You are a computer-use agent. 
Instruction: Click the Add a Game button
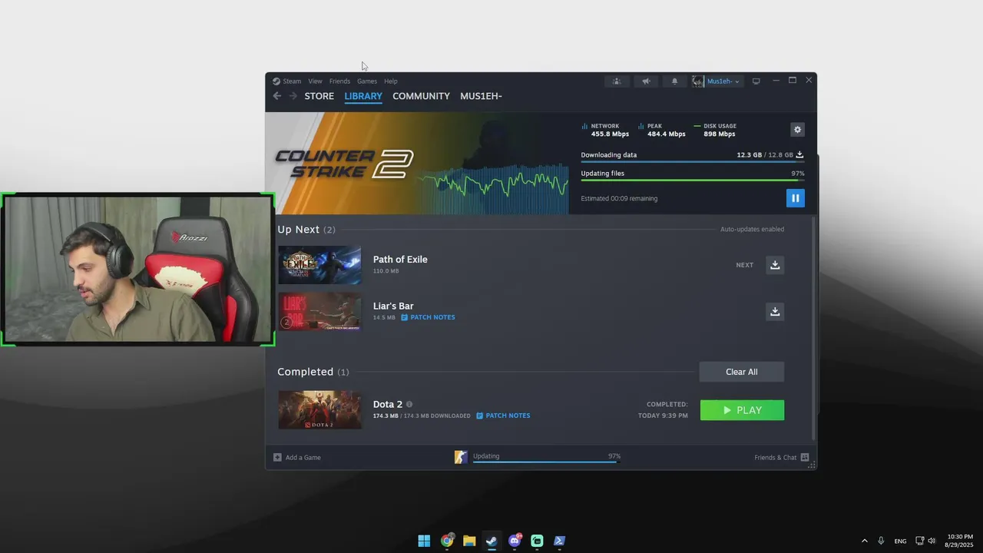coord(297,457)
